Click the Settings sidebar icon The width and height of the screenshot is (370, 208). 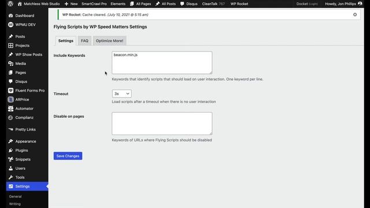coord(10,186)
